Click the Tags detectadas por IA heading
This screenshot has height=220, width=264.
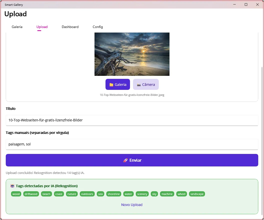click(x=47, y=186)
